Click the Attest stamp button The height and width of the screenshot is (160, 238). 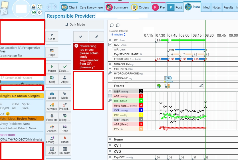[65, 79]
